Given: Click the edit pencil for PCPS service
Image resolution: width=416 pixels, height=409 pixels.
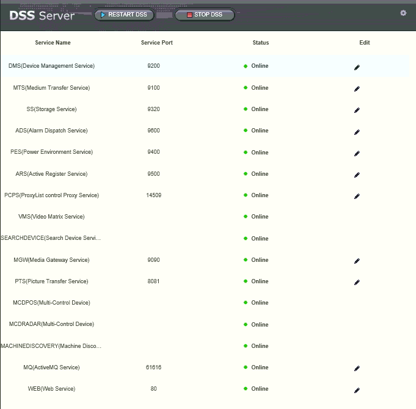Looking at the screenshot, I should pos(357,196).
